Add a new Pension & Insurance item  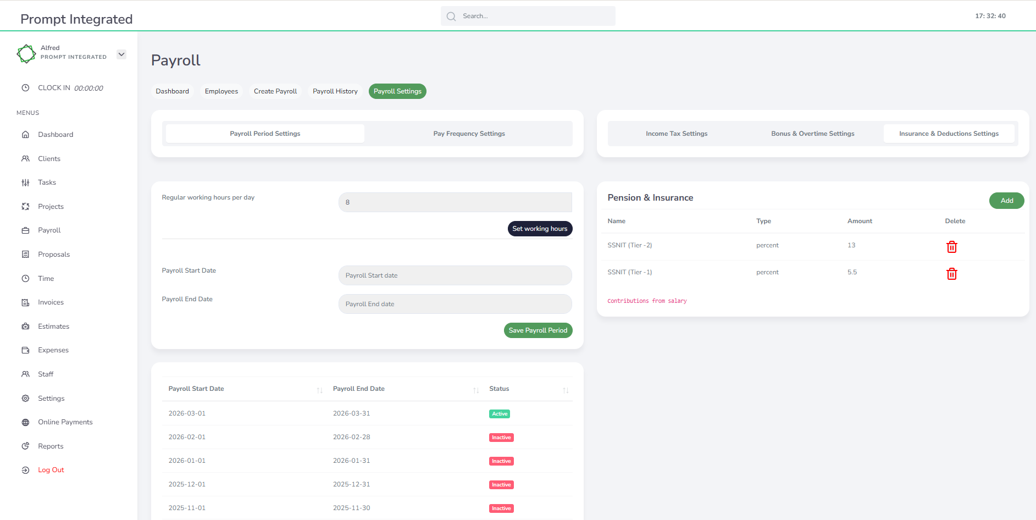(x=1006, y=201)
